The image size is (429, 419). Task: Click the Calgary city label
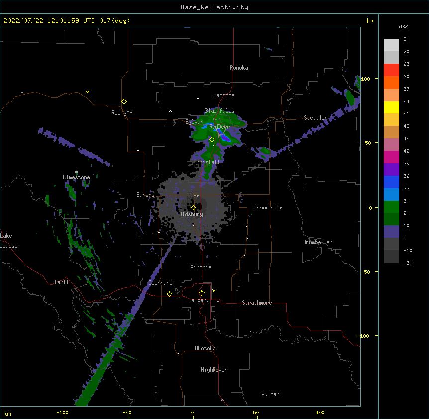coord(199,300)
